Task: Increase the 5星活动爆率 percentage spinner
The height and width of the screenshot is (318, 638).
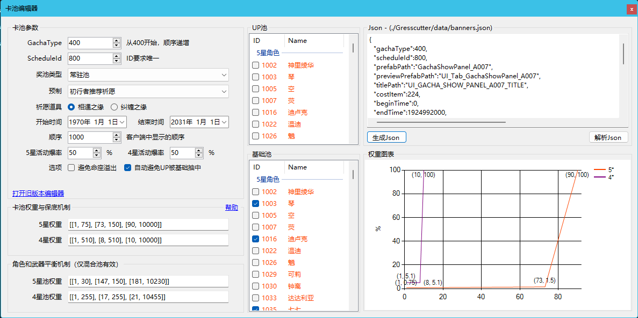Action: [x=97, y=150]
